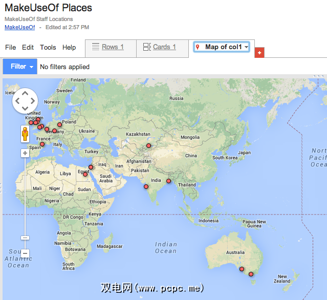
Task: Click the red marker near Spain
Action: tap(42, 144)
